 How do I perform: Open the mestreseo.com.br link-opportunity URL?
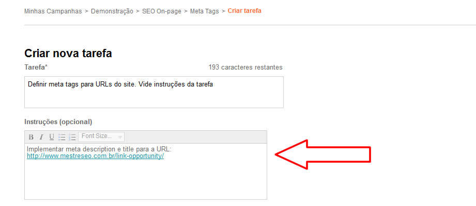95,156
